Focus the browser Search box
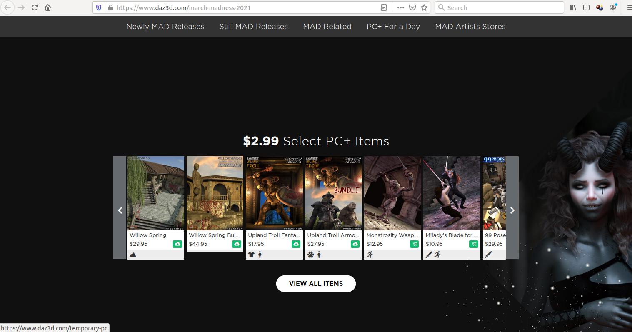The width and height of the screenshot is (632, 332). tap(499, 7)
